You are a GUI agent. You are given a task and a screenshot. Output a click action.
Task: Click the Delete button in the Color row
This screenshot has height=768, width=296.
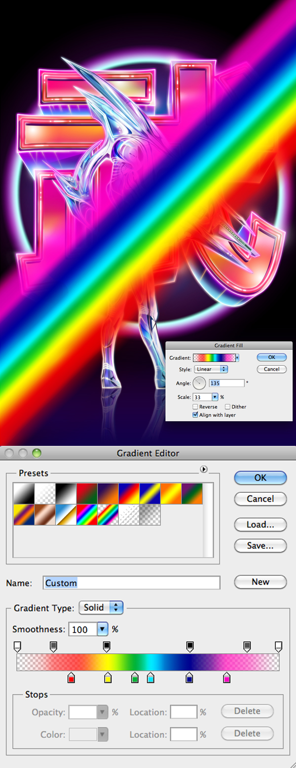coord(247,733)
